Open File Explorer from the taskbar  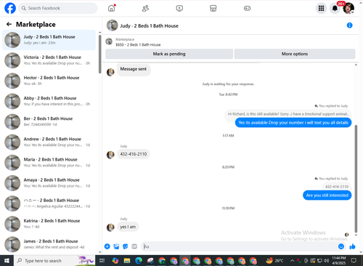pyautogui.click(x=127, y=261)
